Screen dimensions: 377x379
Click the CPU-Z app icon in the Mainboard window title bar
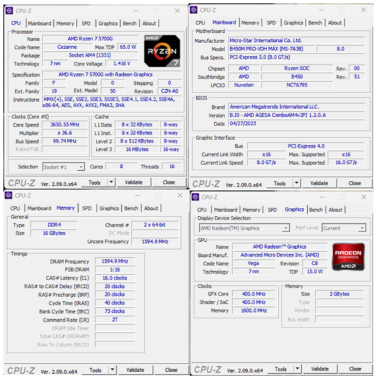194,10
